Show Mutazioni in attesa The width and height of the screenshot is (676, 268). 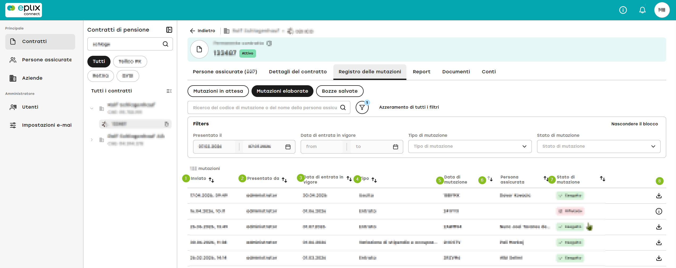218,91
